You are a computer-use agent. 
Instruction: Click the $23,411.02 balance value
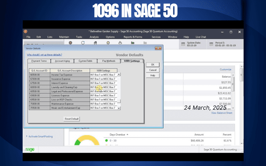pos(224,93)
